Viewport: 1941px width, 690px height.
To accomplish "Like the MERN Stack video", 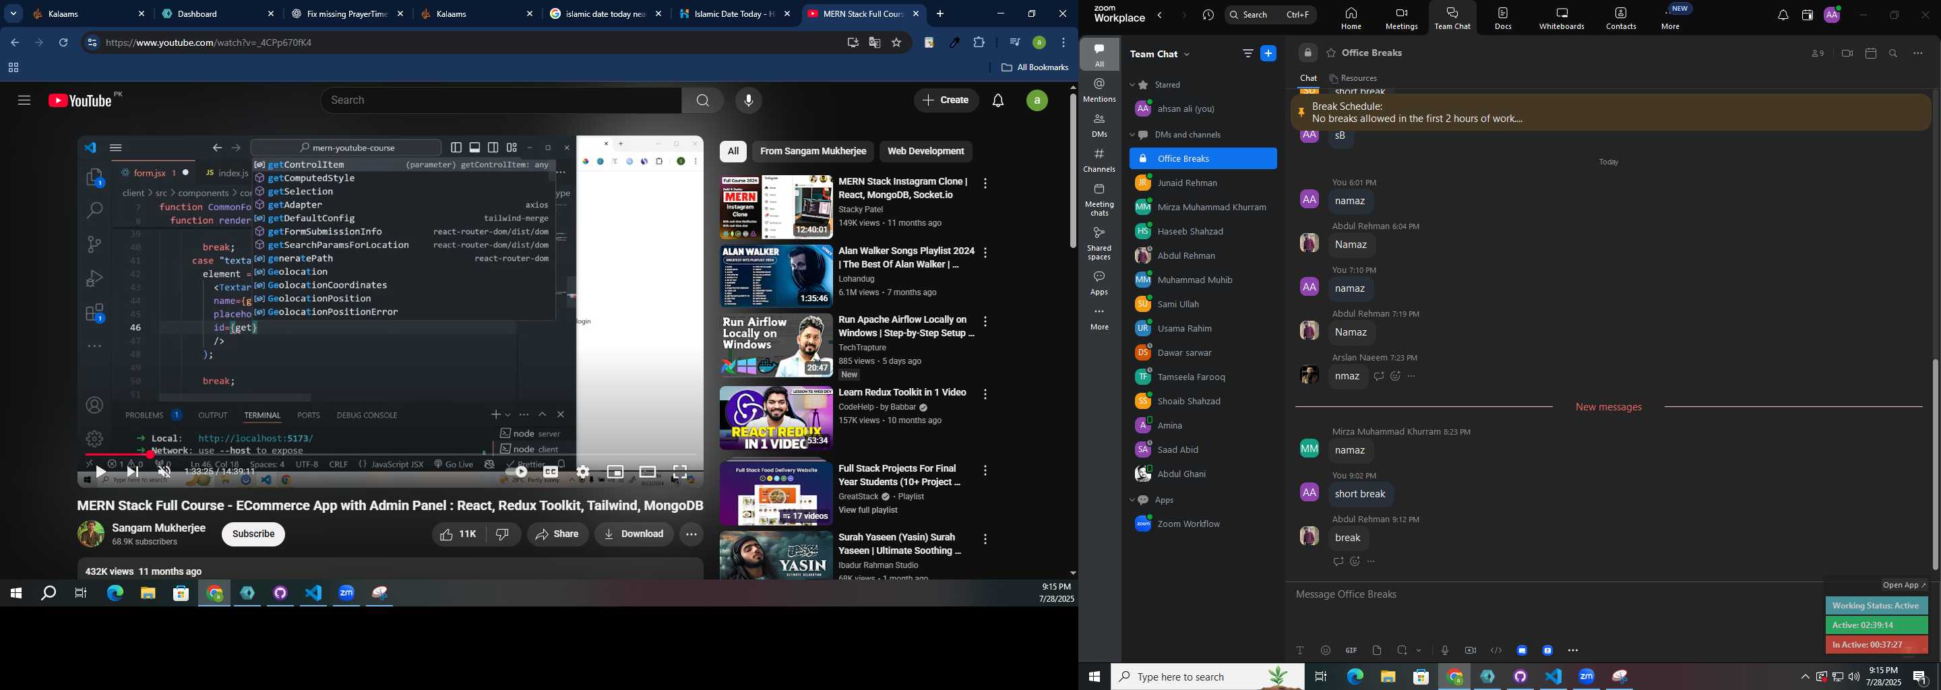I will [x=459, y=535].
